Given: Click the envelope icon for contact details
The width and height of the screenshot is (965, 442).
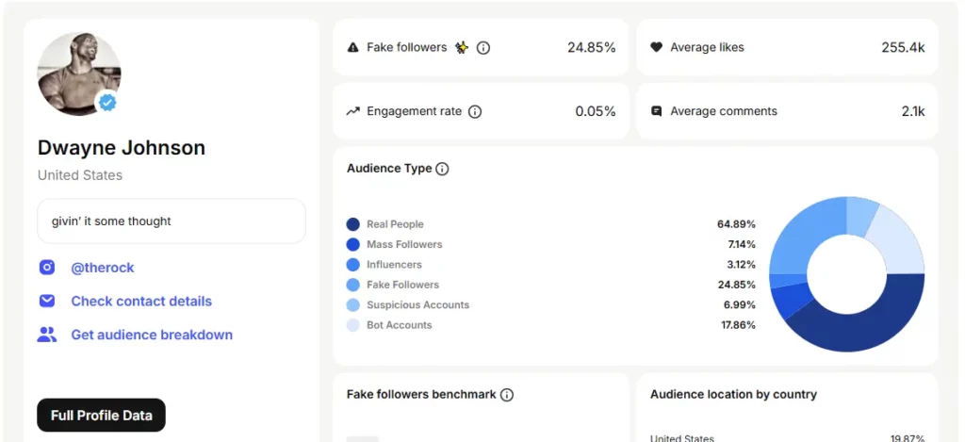Looking at the screenshot, I should [x=47, y=301].
